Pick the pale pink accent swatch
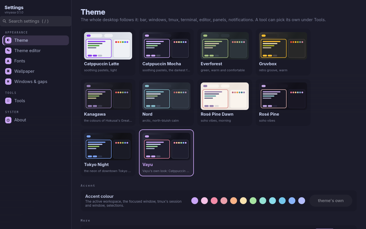Image resolution: width=366 pixels, height=229 pixels. point(204,201)
